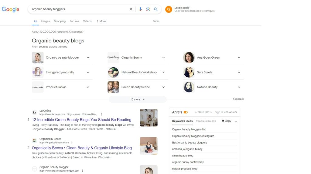Click Organic Beauty Blogger profile photo
This screenshot has height=174, width=311.
tap(38, 58)
